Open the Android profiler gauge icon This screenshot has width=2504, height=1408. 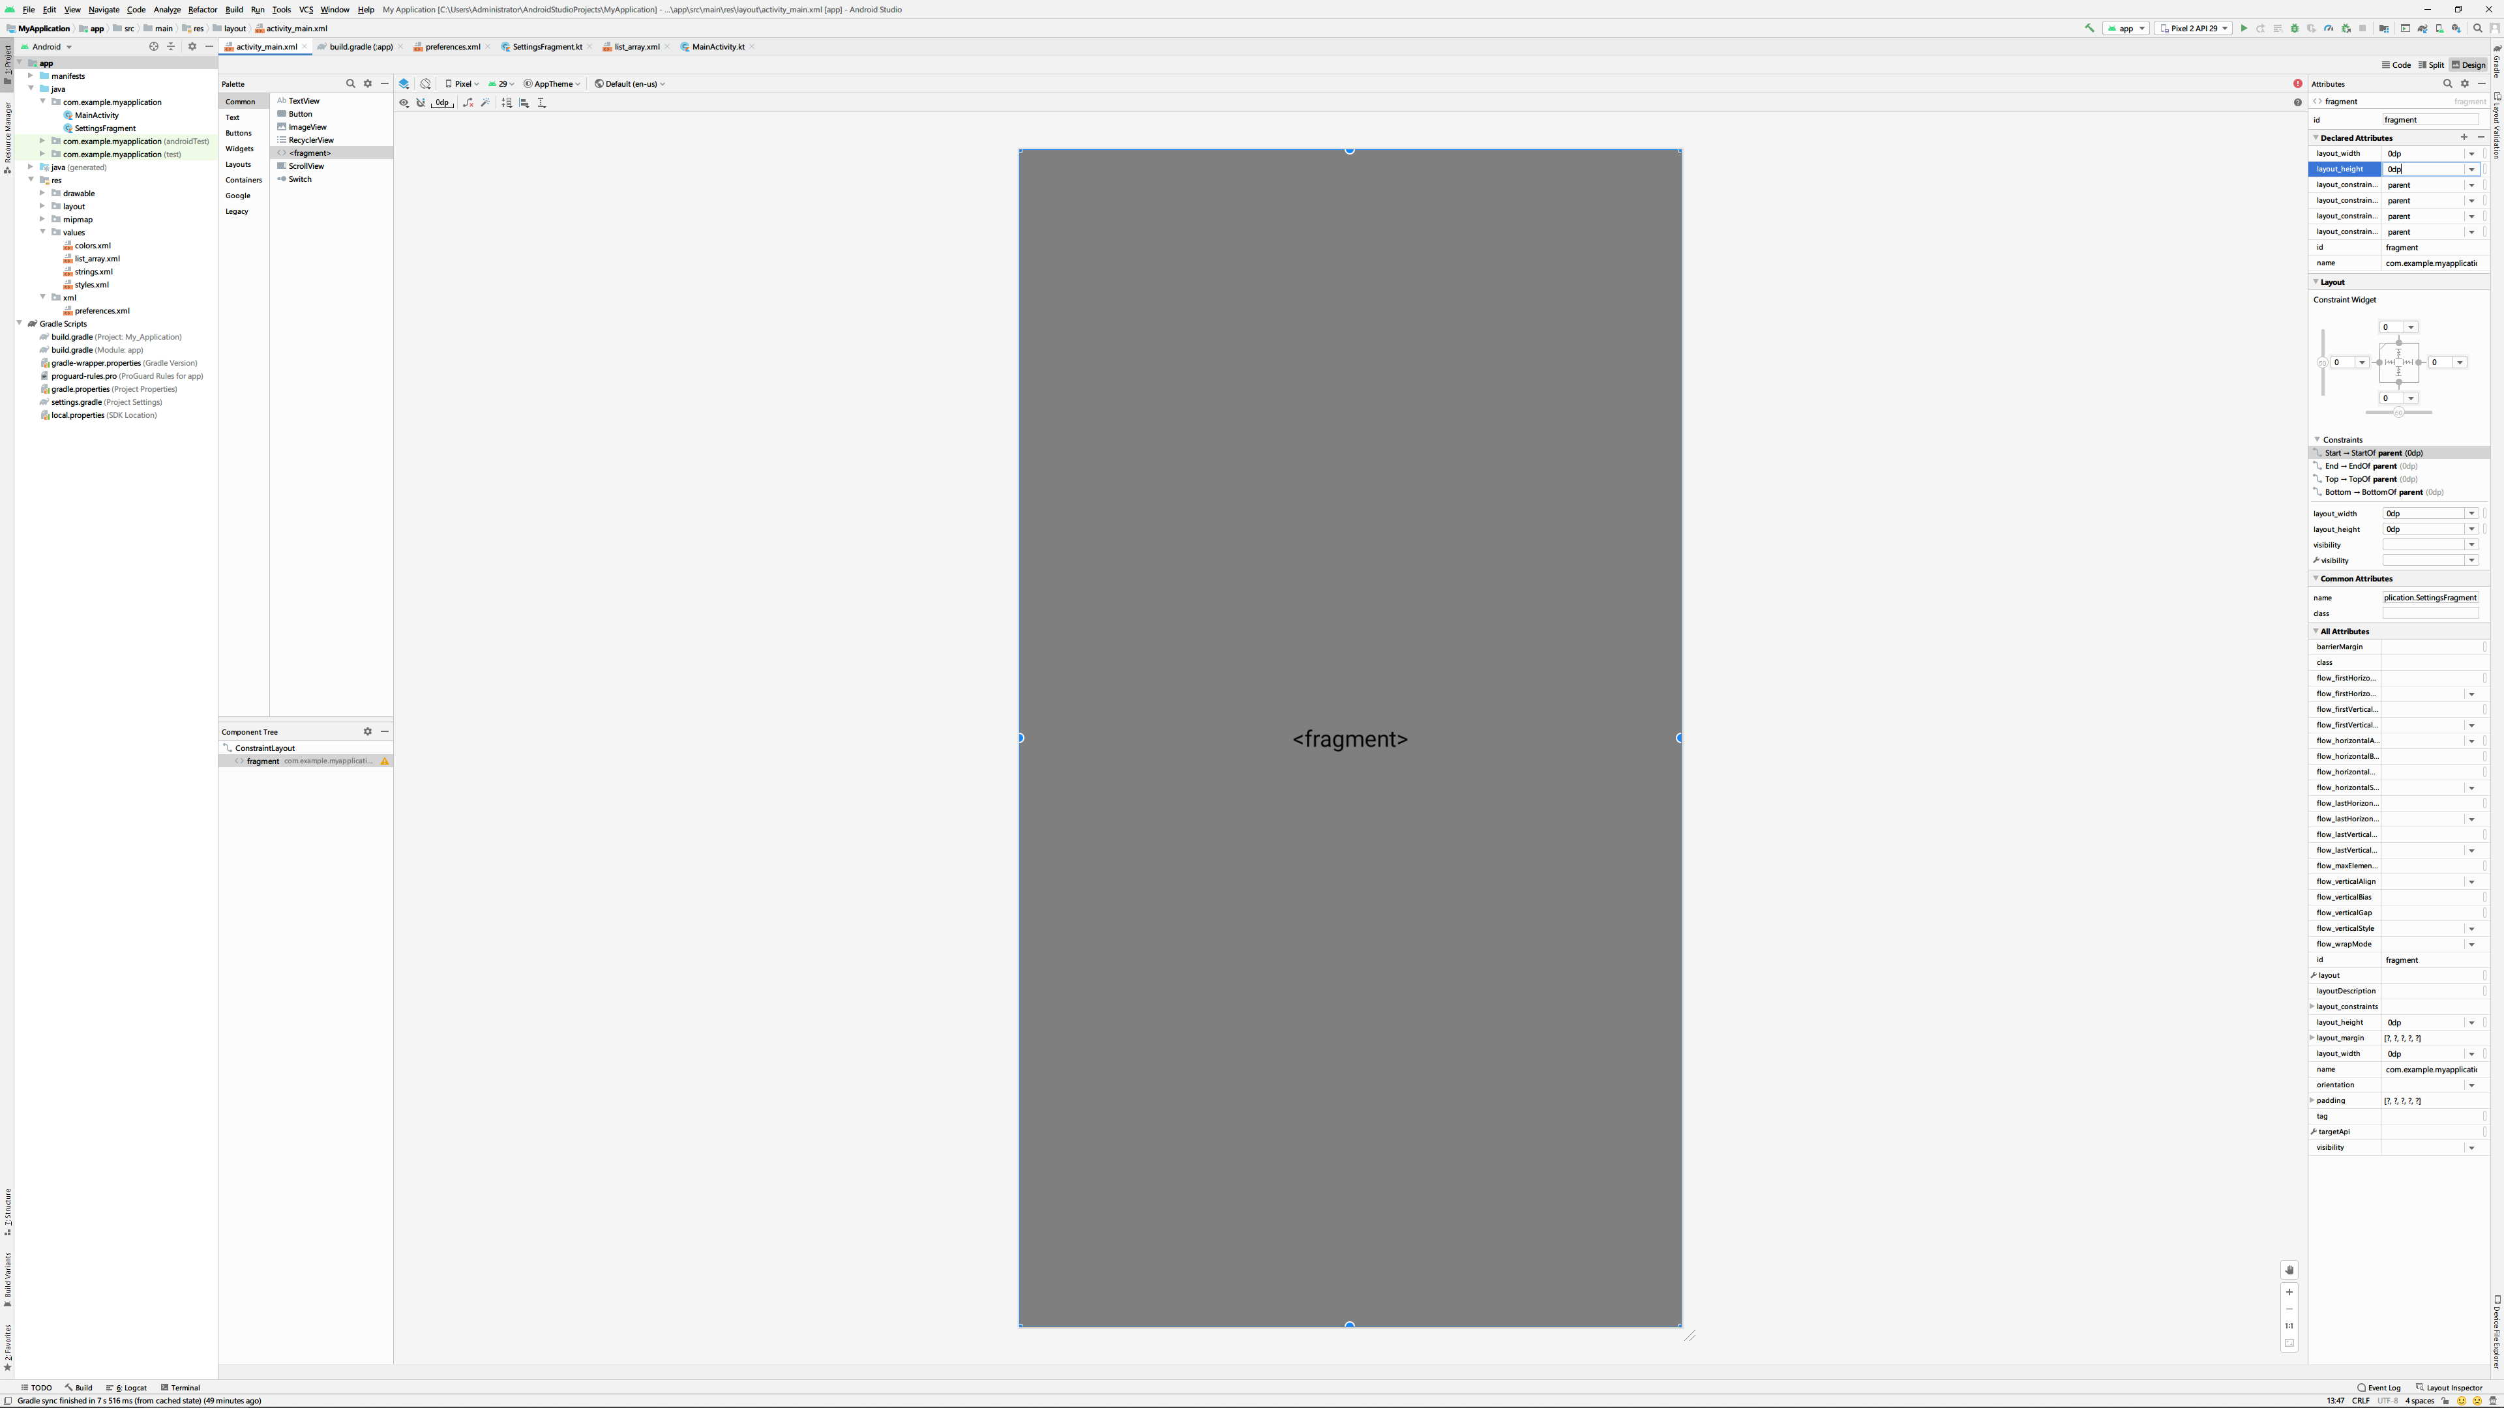[2328, 28]
